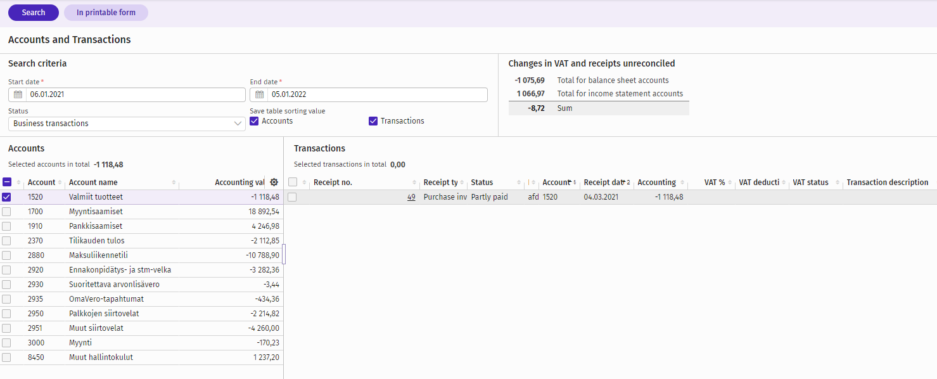
Task: Sort transactions by Account column
Action: click(572, 183)
